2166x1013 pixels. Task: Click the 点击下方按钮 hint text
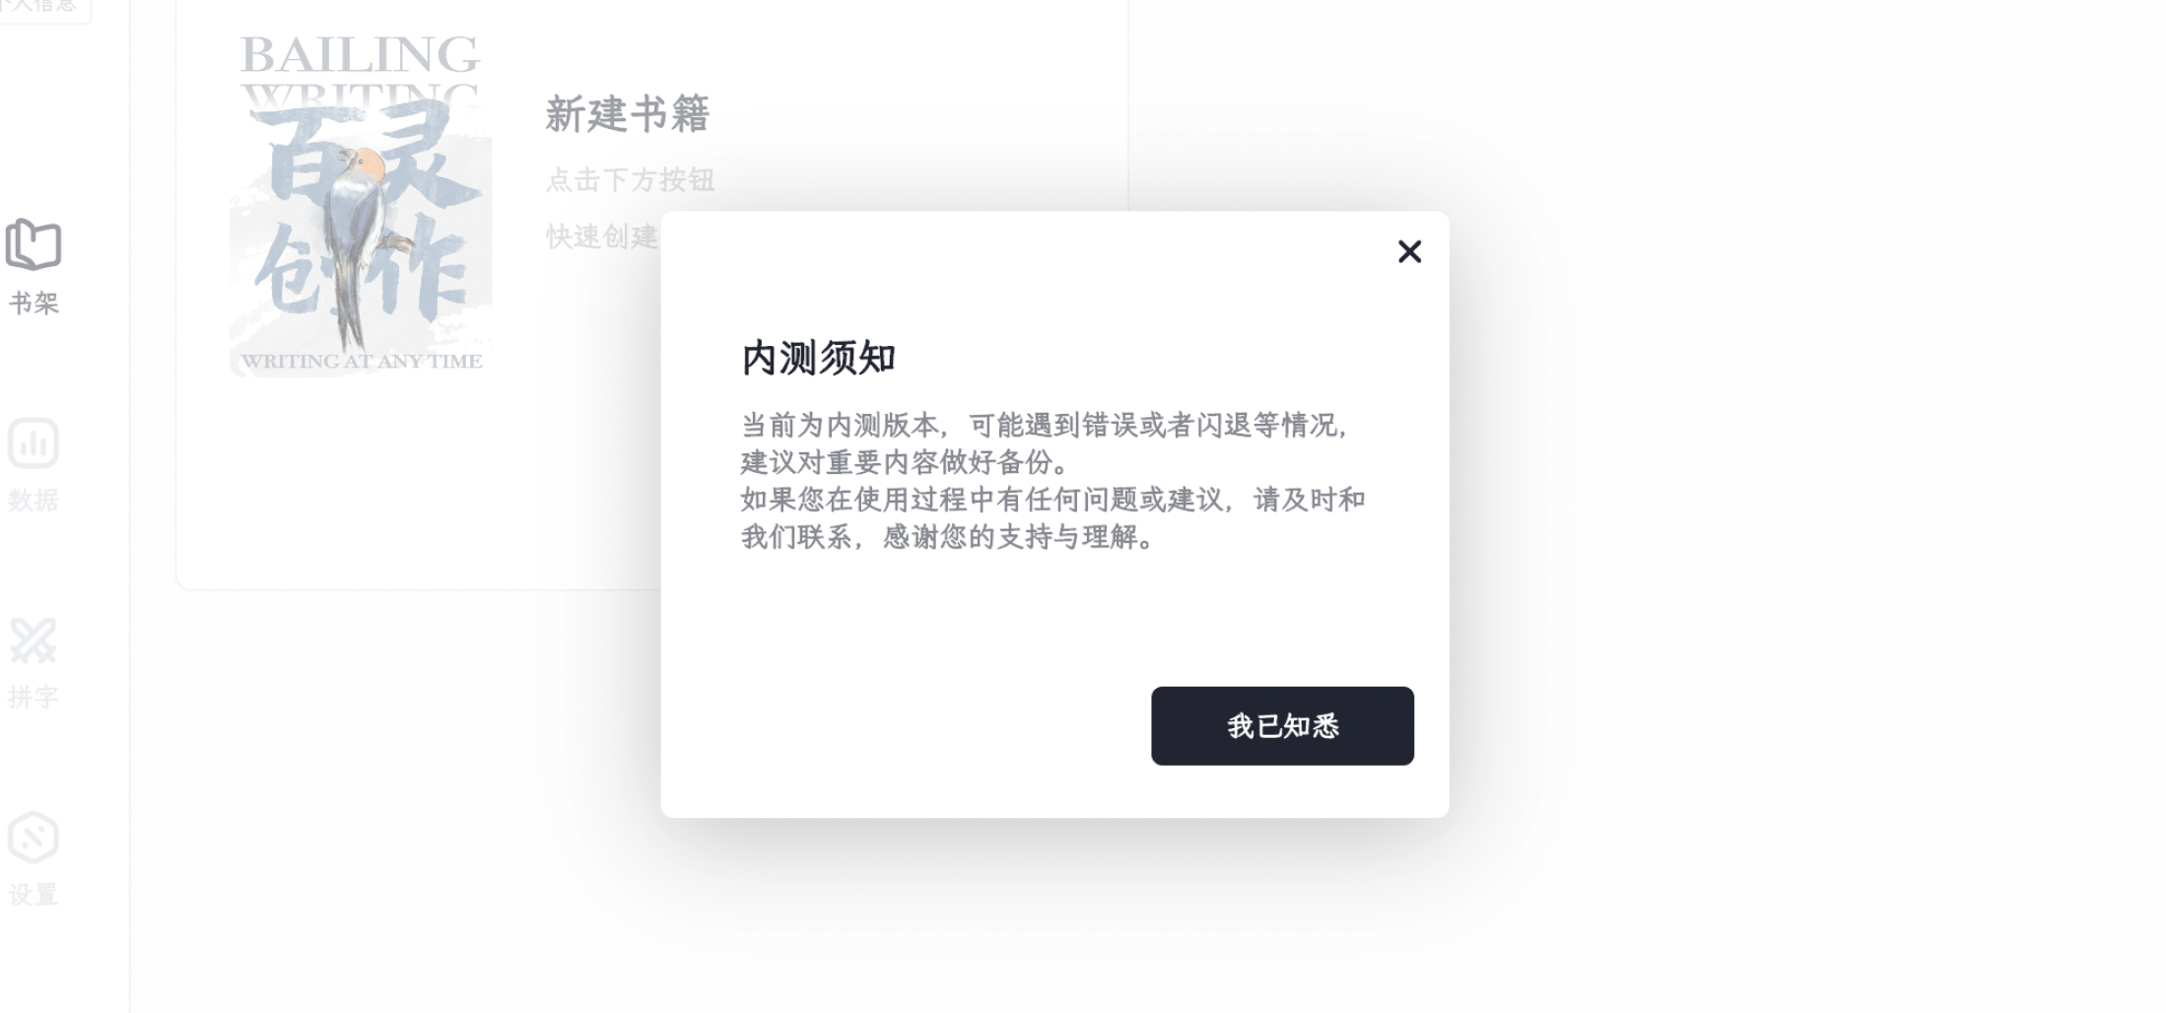[x=631, y=180]
